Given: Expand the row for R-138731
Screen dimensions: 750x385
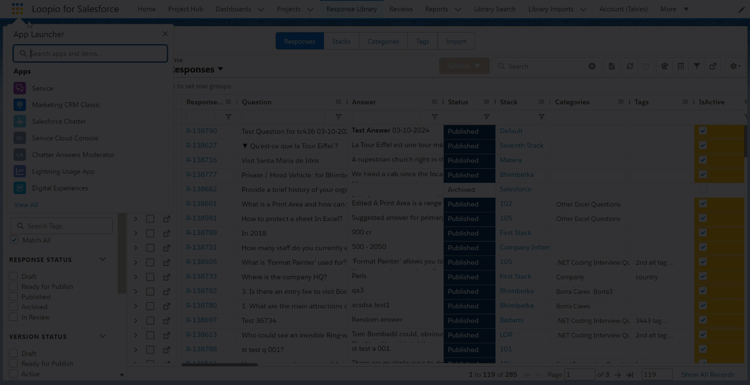Looking at the screenshot, I should [x=135, y=248].
